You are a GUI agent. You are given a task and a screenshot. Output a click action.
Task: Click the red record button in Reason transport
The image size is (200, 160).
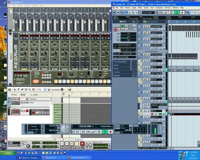pyautogui.click(x=82, y=144)
